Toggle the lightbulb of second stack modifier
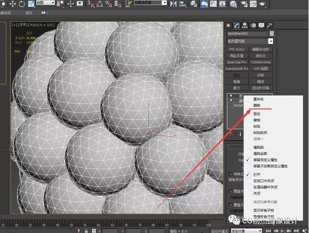Viewport: 309px width, 233px height. point(231,100)
